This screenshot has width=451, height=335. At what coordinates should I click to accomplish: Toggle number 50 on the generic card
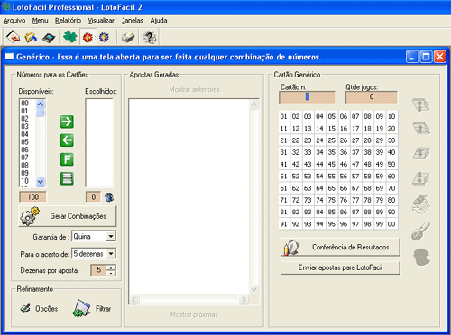(x=391, y=164)
